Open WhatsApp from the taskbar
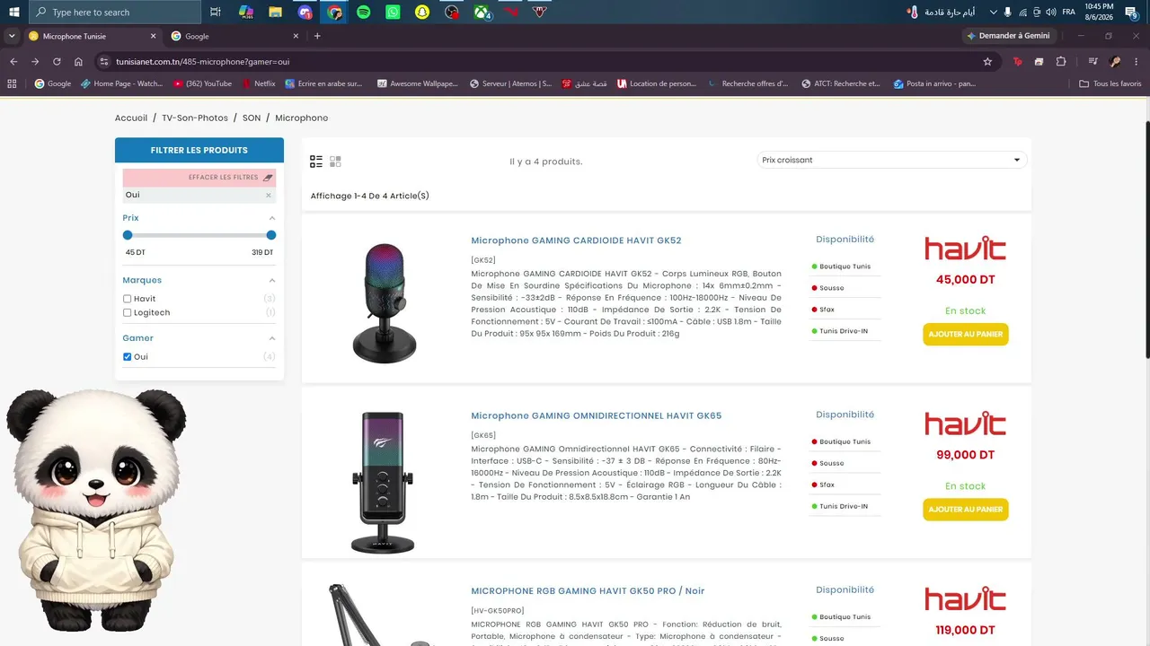 (393, 13)
